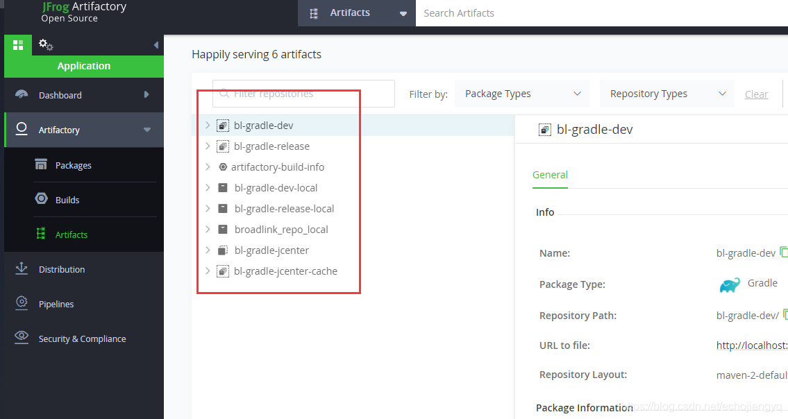Click the Clear filters link
The image size is (788, 419).
coord(756,94)
